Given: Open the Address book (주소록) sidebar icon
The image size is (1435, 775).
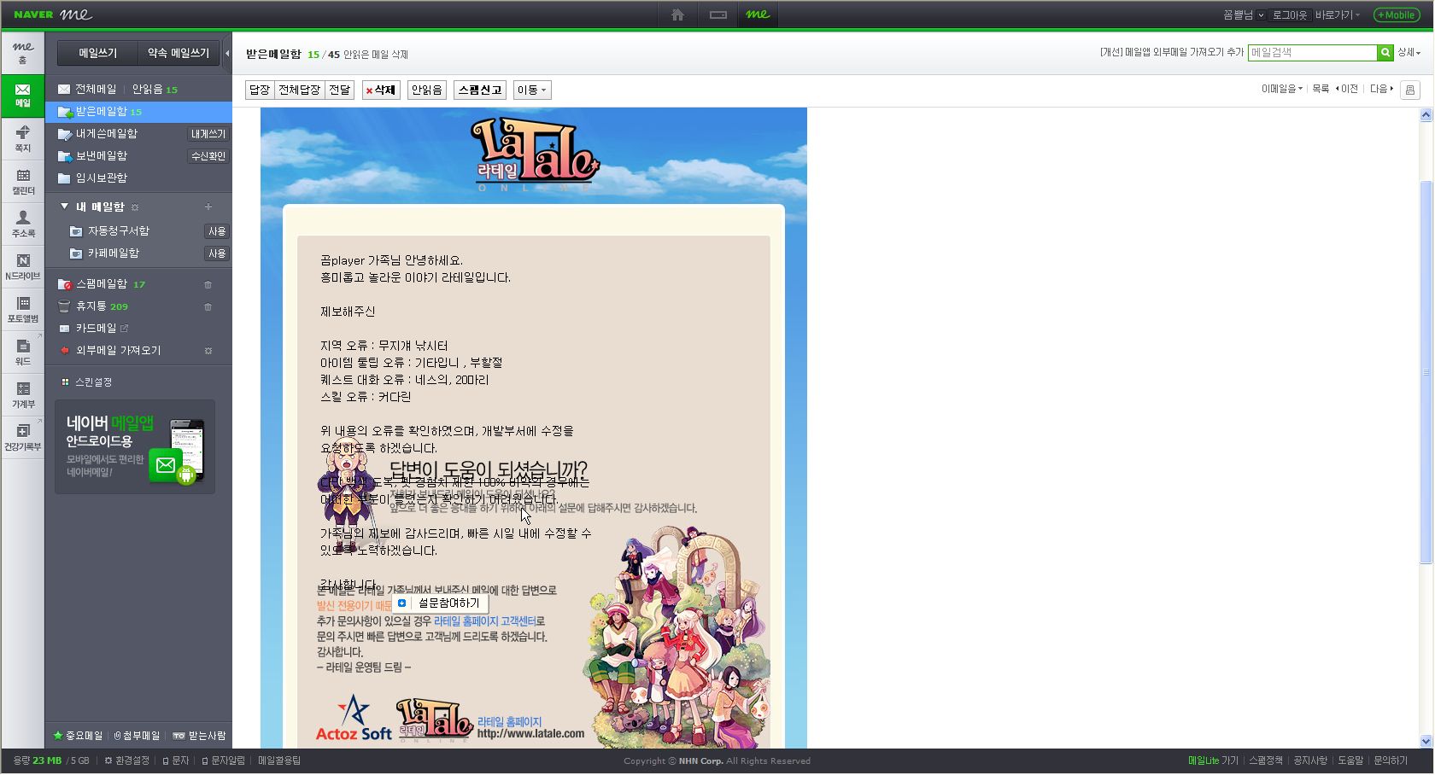Looking at the screenshot, I should 23,224.
